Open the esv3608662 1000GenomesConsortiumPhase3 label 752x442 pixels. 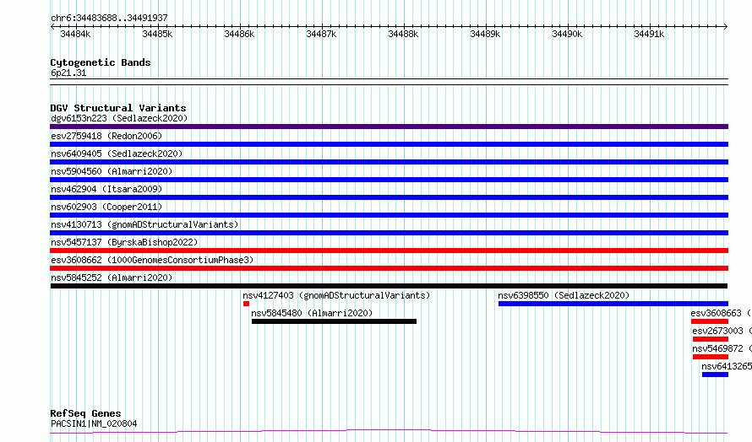click(152, 260)
